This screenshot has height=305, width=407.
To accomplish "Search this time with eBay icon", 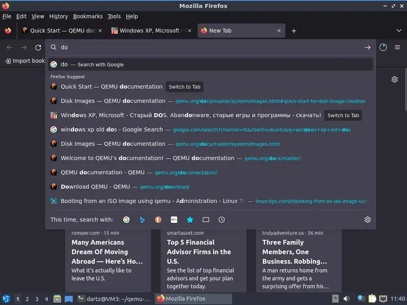I will [174, 220].
